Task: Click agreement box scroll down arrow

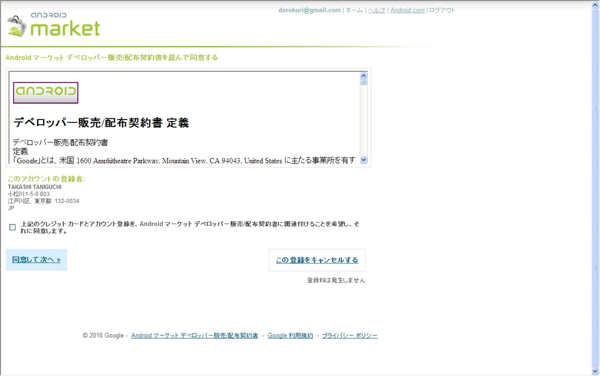Action: coord(363,160)
